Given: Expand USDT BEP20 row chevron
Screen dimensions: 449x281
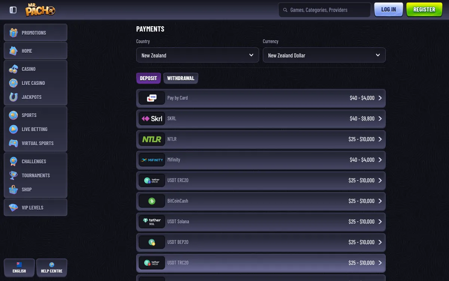Looking at the screenshot, I should pyautogui.click(x=380, y=242).
